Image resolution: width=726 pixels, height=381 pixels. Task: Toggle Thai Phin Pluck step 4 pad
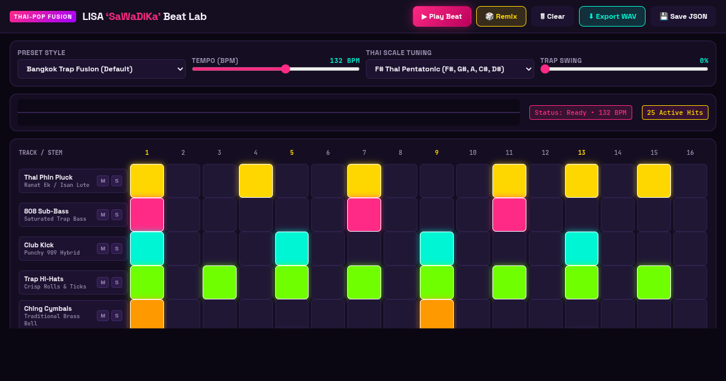click(256, 181)
